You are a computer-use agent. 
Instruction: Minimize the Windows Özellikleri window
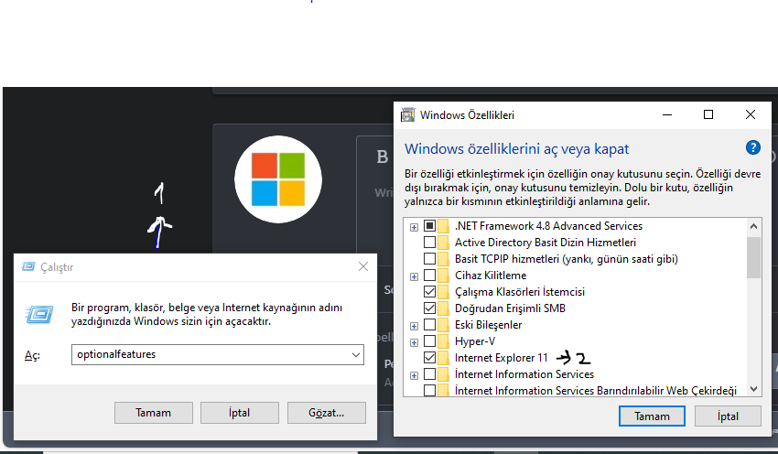pyautogui.click(x=667, y=114)
